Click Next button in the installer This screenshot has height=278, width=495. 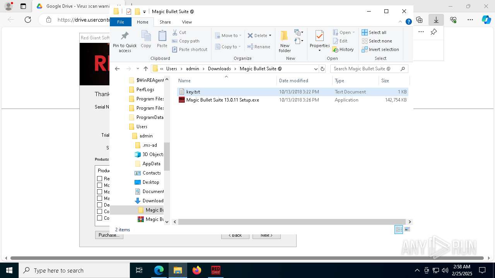click(x=266, y=235)
